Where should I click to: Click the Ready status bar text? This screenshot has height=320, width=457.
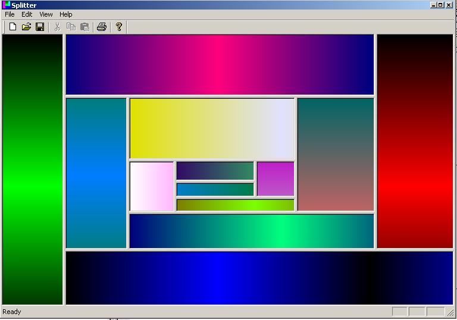pos(12,312)
